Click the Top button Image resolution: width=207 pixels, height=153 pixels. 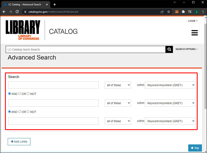point(195,148)
